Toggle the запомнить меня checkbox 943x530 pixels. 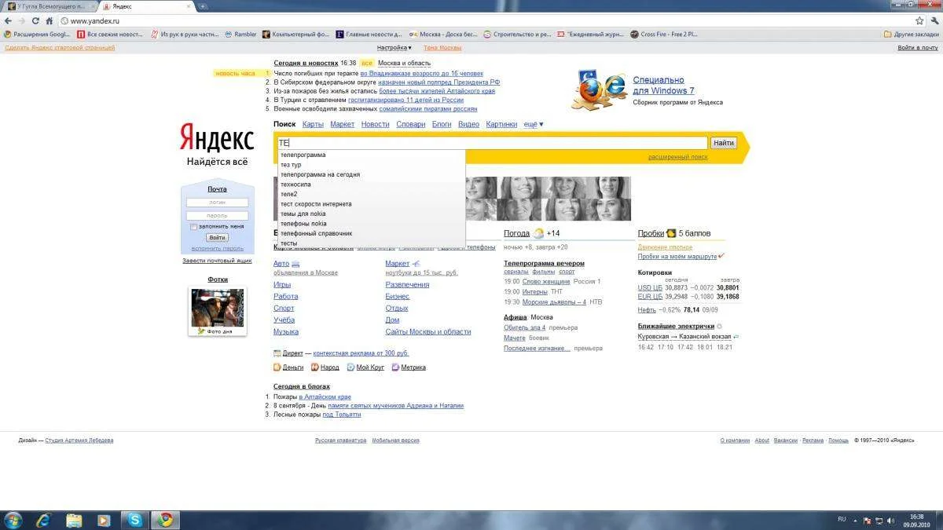coord(193,226)
